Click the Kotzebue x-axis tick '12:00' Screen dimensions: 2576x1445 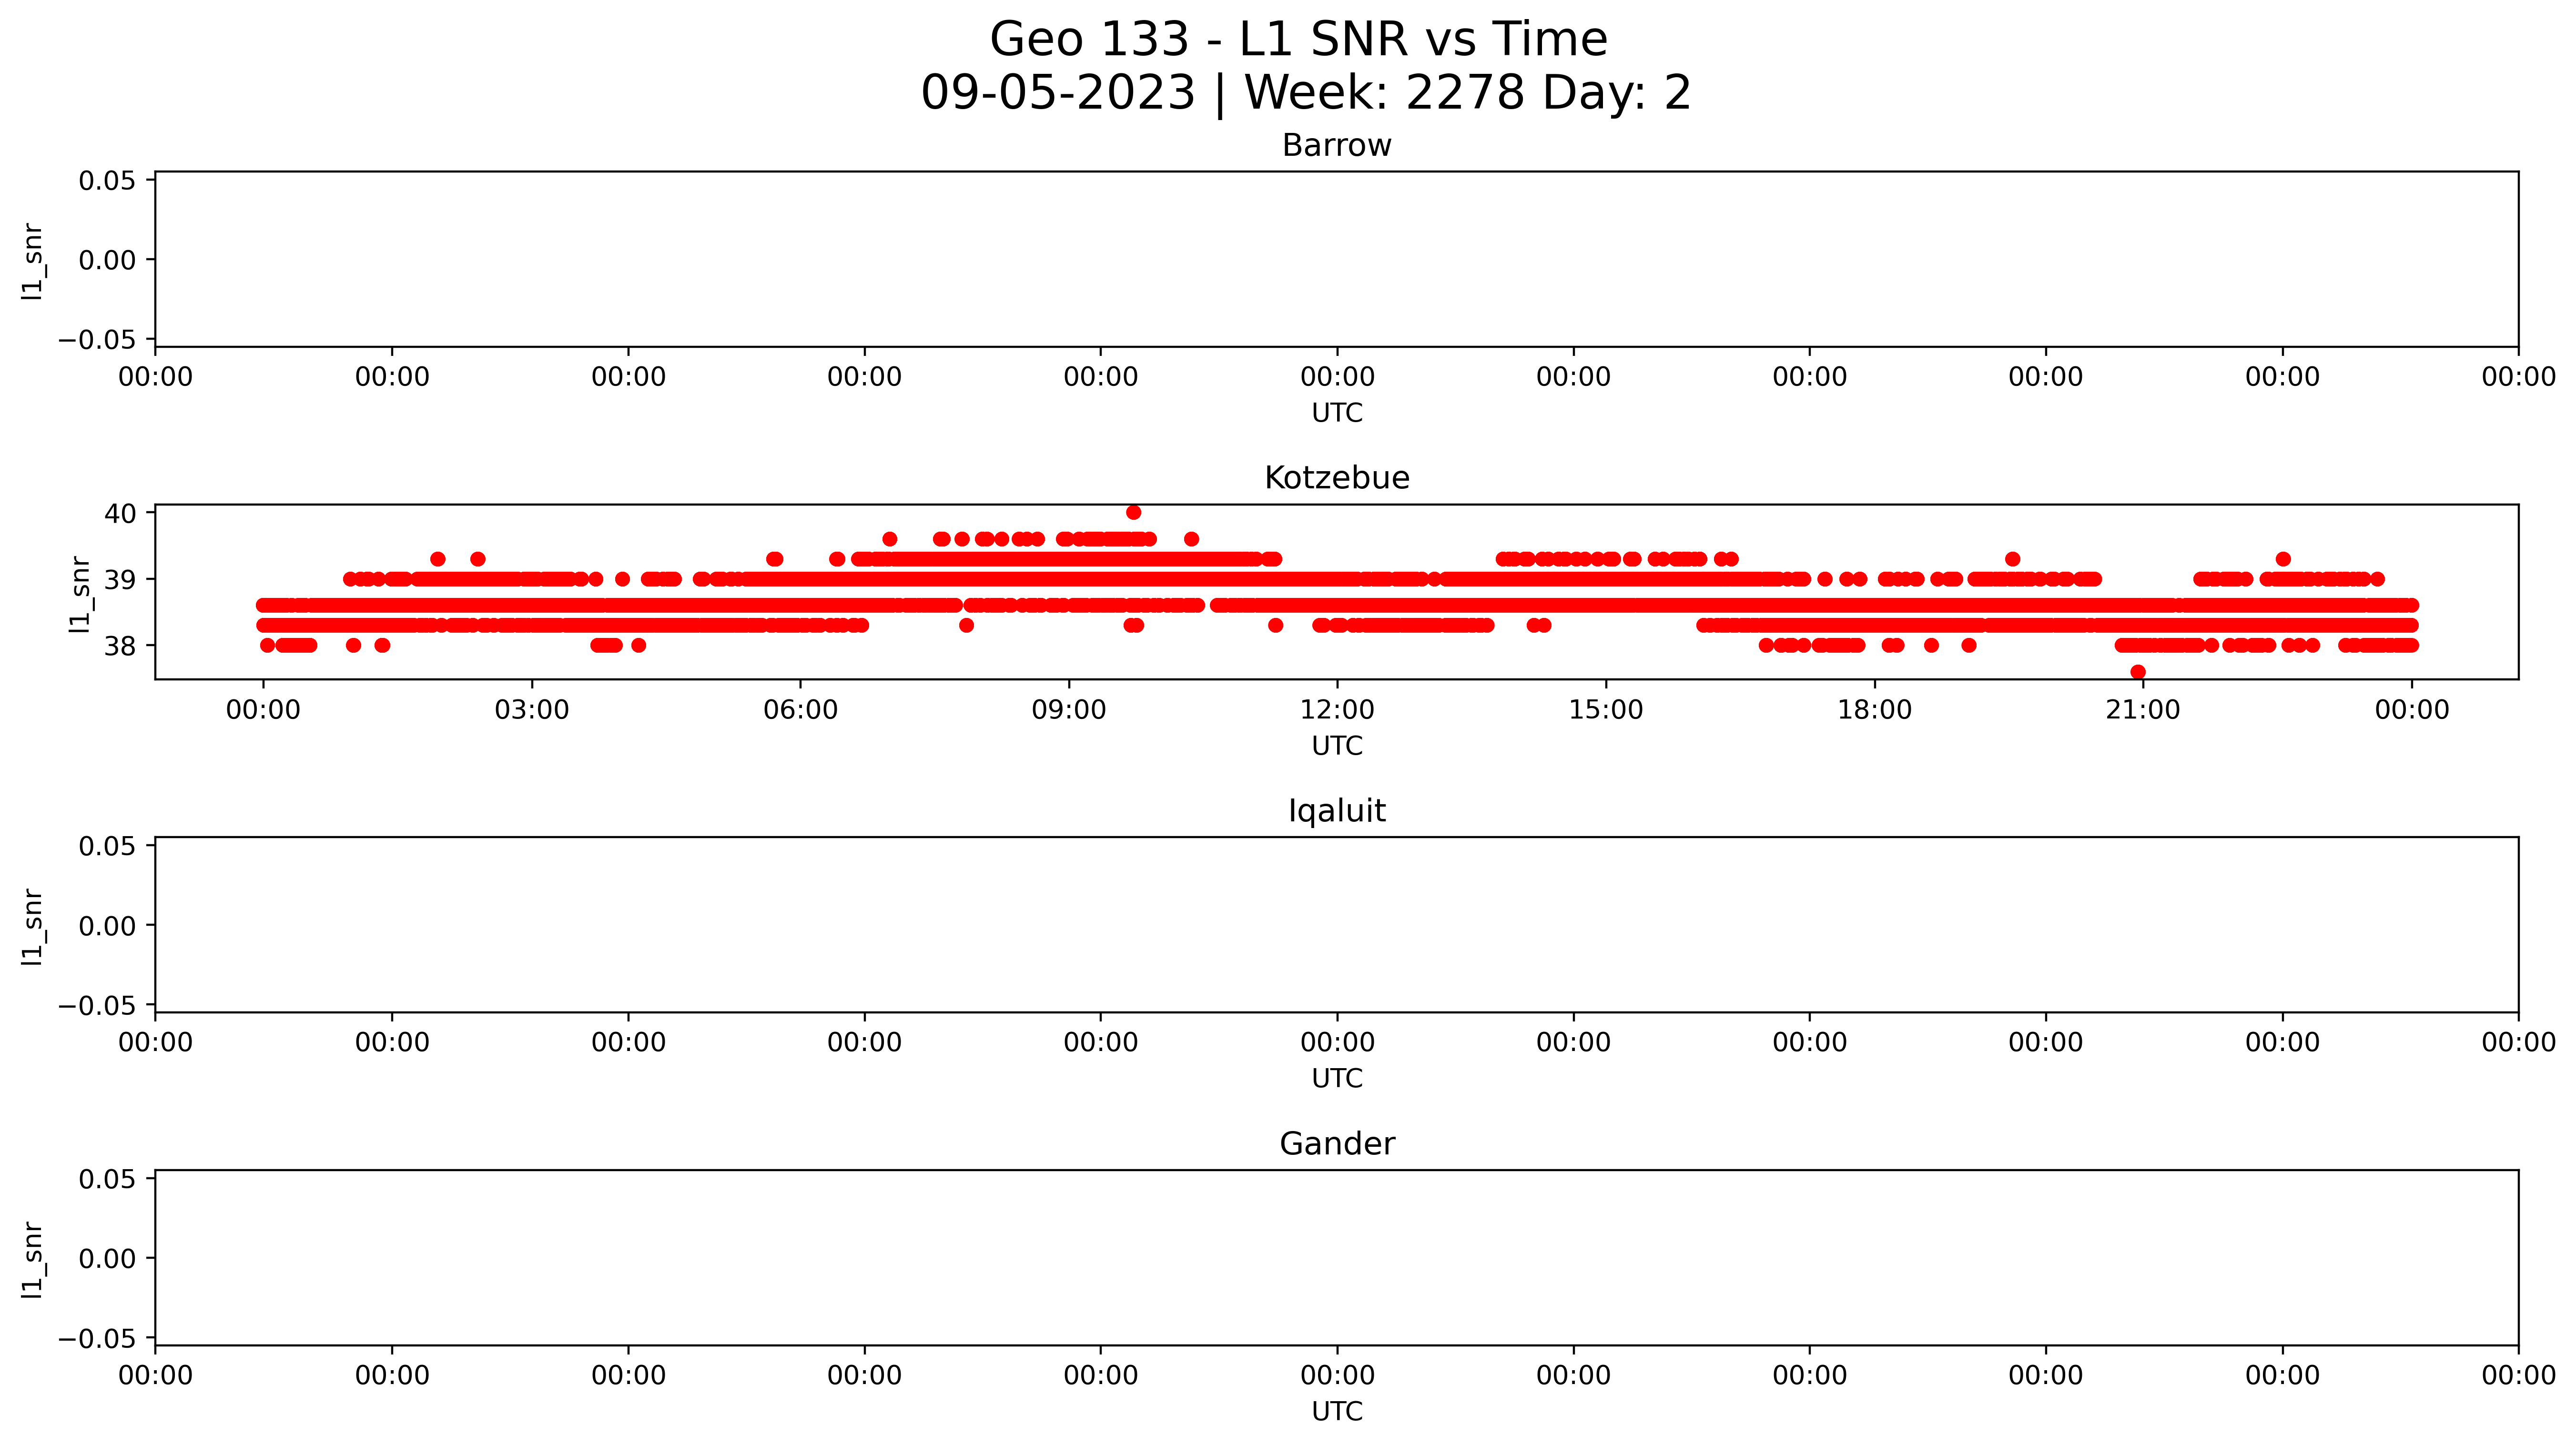click(1337, 711)
